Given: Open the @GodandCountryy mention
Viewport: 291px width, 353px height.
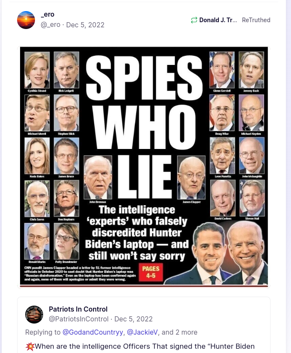Looking at the screenshot, I should 93,332.
